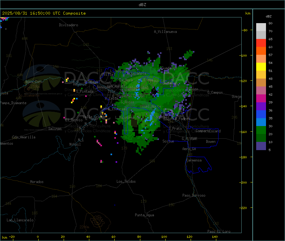Click the 'Divisadero' map label
Screen dimensions: 285x241
point(68,25)
